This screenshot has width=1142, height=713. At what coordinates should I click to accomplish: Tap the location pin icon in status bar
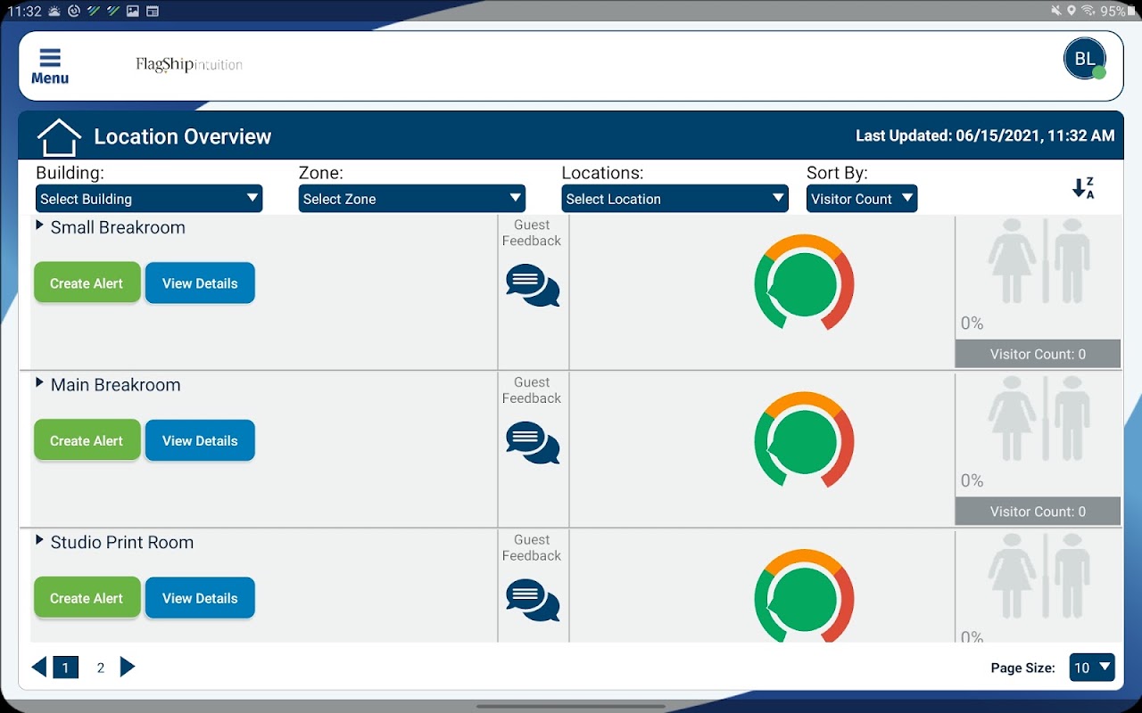1072,11
